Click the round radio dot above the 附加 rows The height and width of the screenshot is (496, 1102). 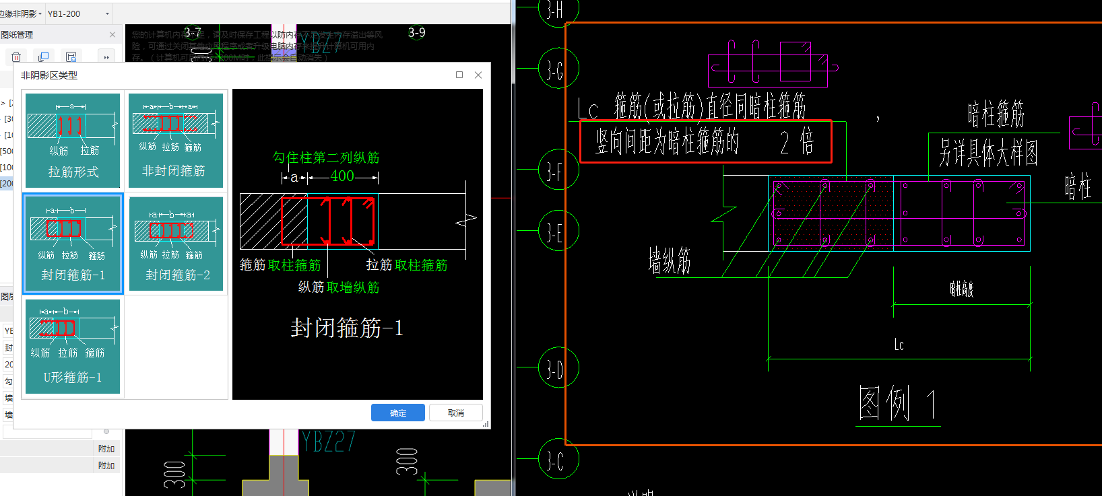point(106,431)
